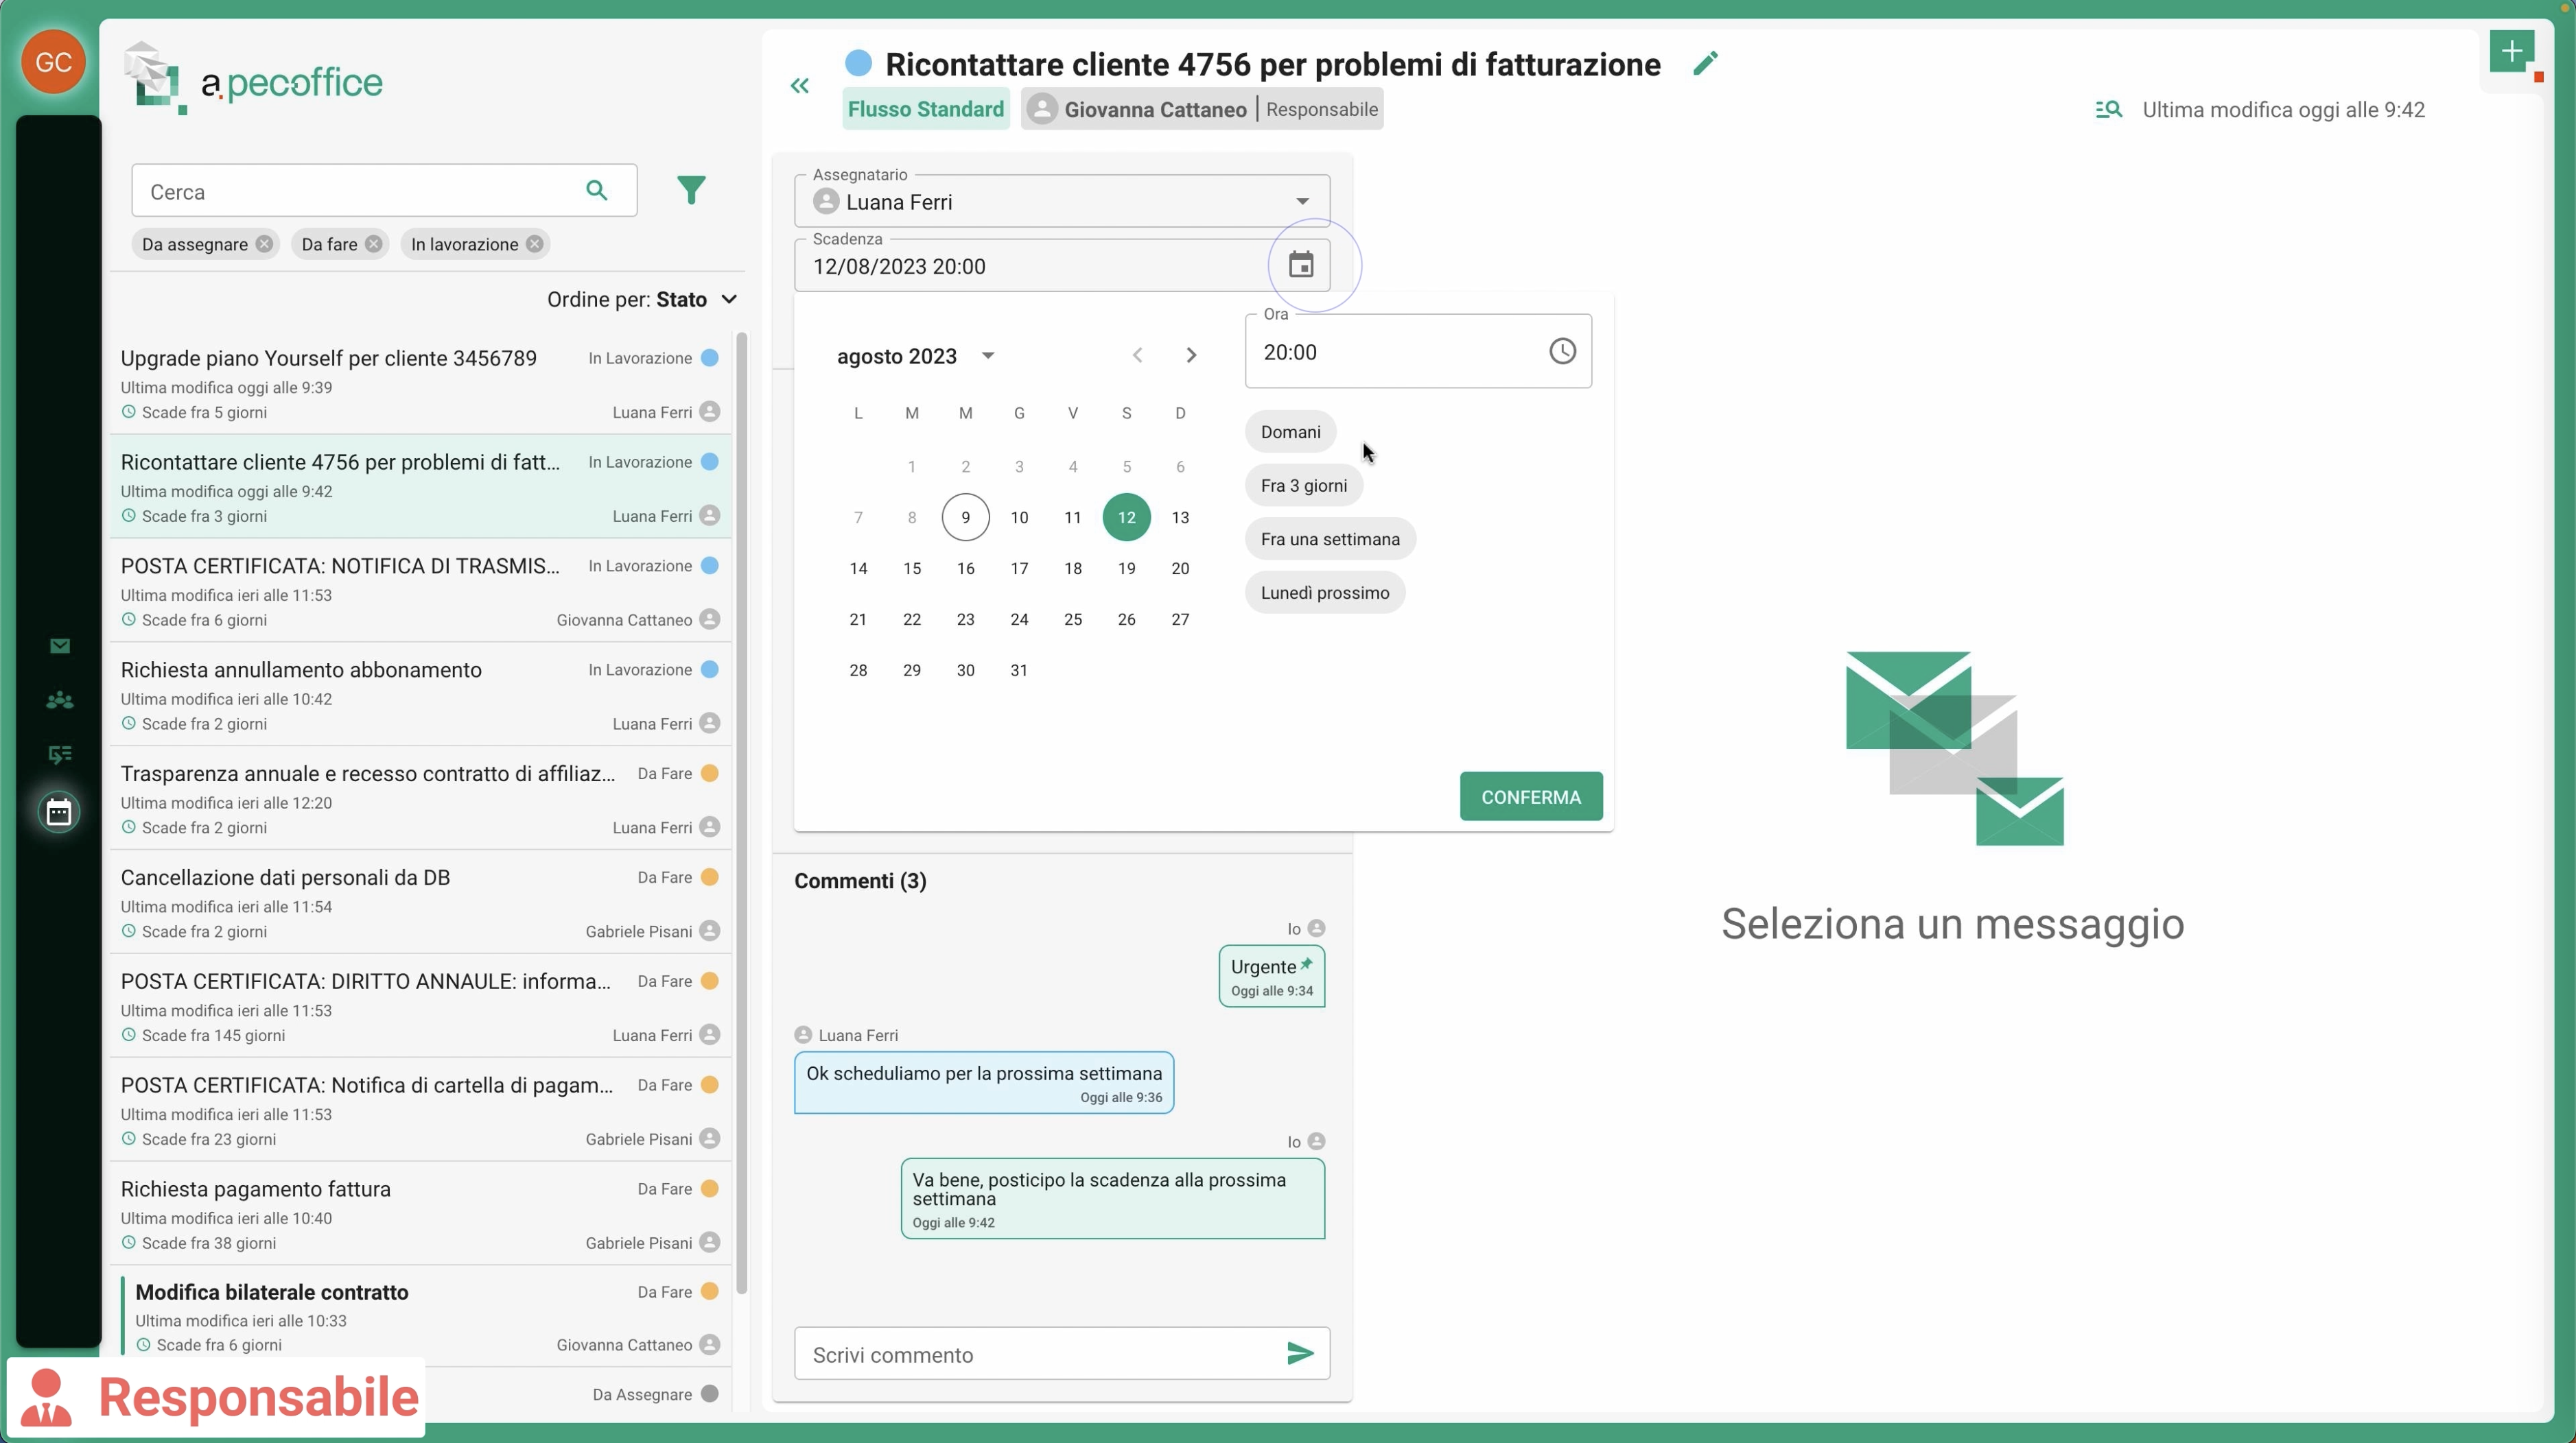Click 'Ok scheduliamo per la prossima settimana' comment

pyautogui.click(x=984, y=1082)
